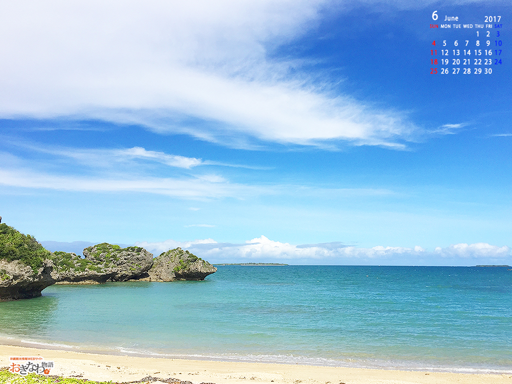Click the 2017 year label
Viewport: 512px width, 384px height.
pos(492,19)
